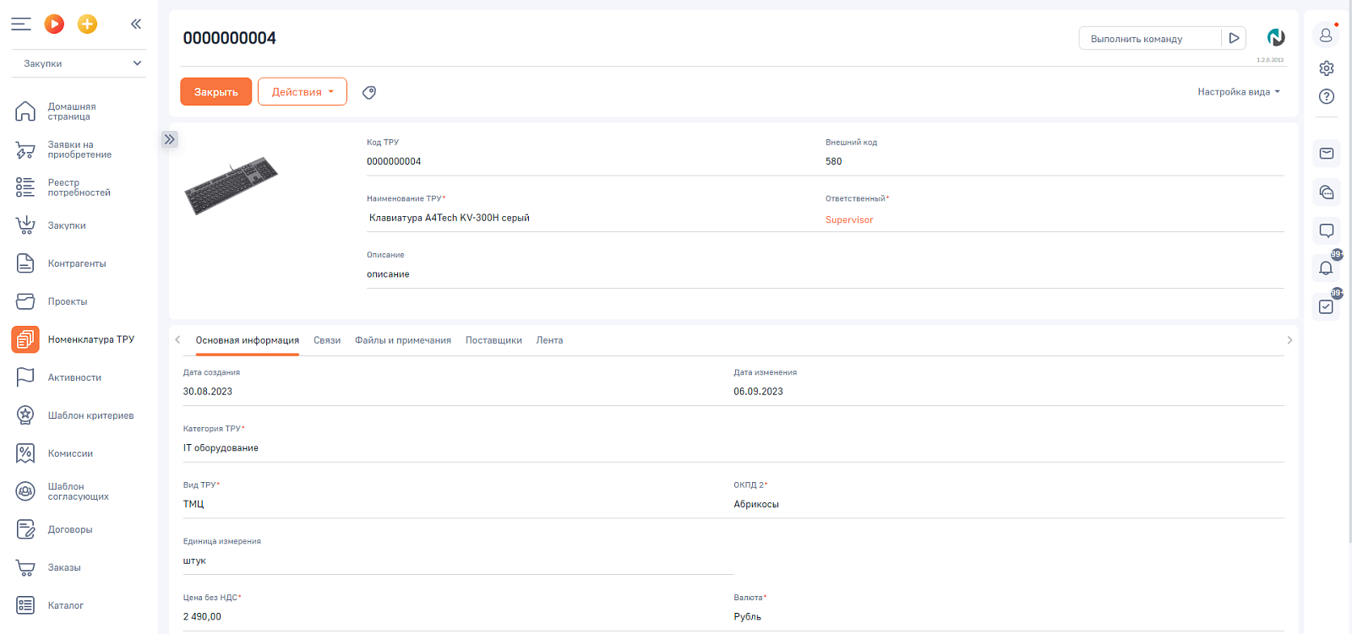Image resolution: width=1352 pixels, height=634 pixels.
Task: Click the keyboard product image
Action: pyautogui.click(x=231, y=185)
